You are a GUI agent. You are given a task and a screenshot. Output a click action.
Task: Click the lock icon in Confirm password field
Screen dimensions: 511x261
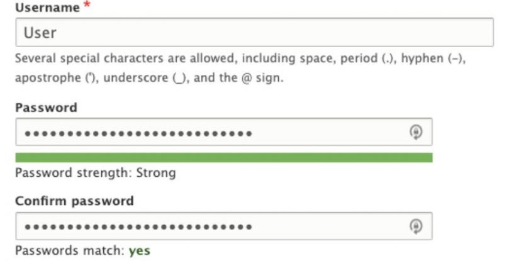pyautogui.click(x=415, y=226)
